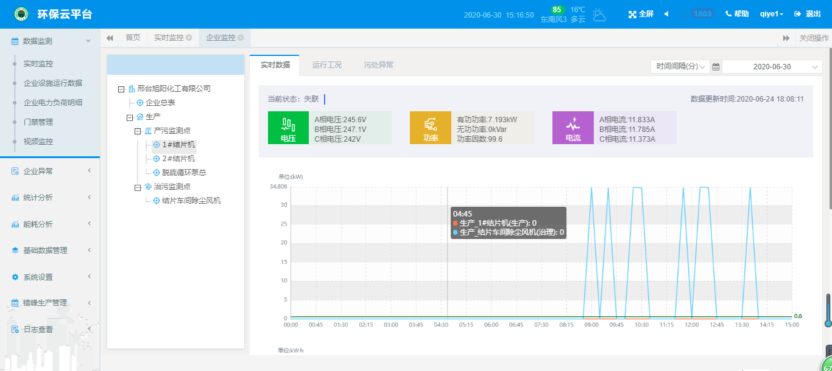
Task: Switch to the 实时监控 tab
Action: tap(169, 38)
